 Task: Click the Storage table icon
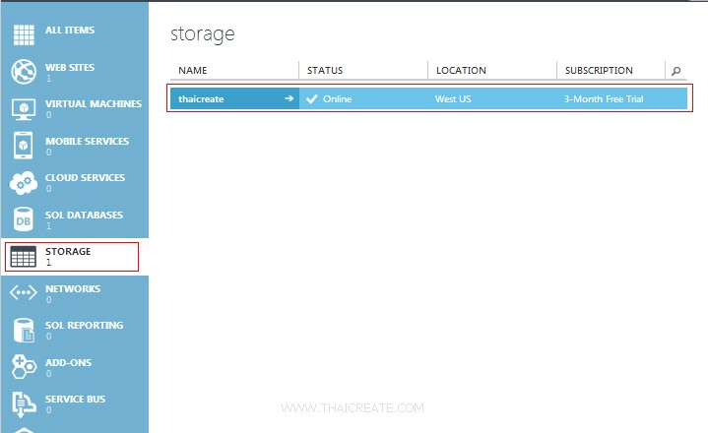[23, 257]
